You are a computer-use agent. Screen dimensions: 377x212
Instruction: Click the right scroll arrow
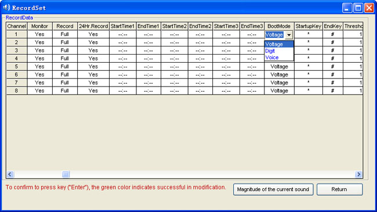point(358,174)
